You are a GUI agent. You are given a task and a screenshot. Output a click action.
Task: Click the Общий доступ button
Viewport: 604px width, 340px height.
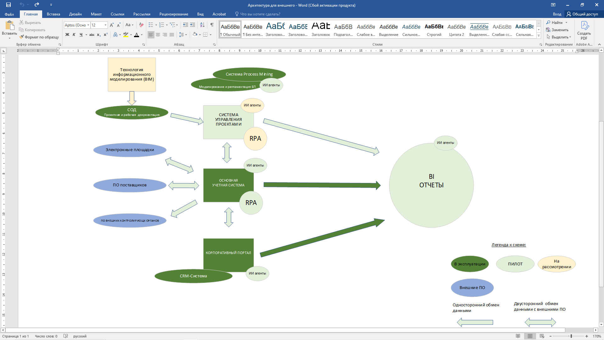click(x=582, y=14)
